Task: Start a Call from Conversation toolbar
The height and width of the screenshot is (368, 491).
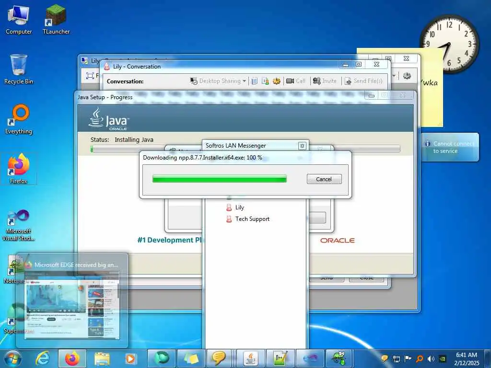Action: pyautogui.click(x=295, y=81)
